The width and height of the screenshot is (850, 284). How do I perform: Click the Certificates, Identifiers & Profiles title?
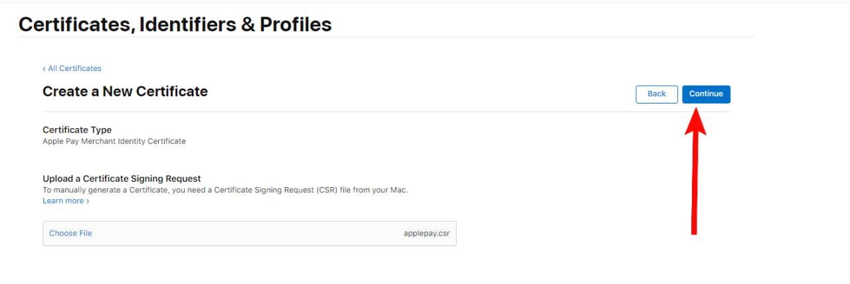[x=175, y=25]
